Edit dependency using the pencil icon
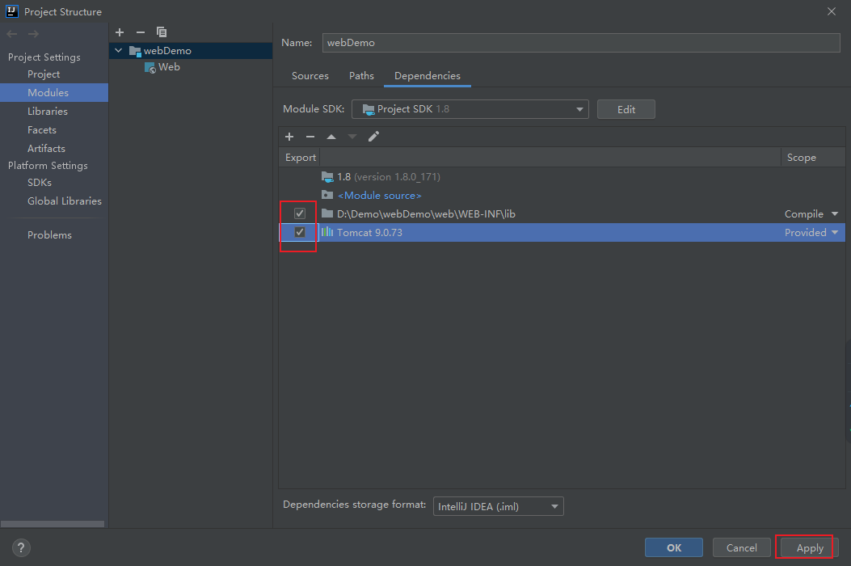Viewport: 851px width, 566px height. (373, 137)
